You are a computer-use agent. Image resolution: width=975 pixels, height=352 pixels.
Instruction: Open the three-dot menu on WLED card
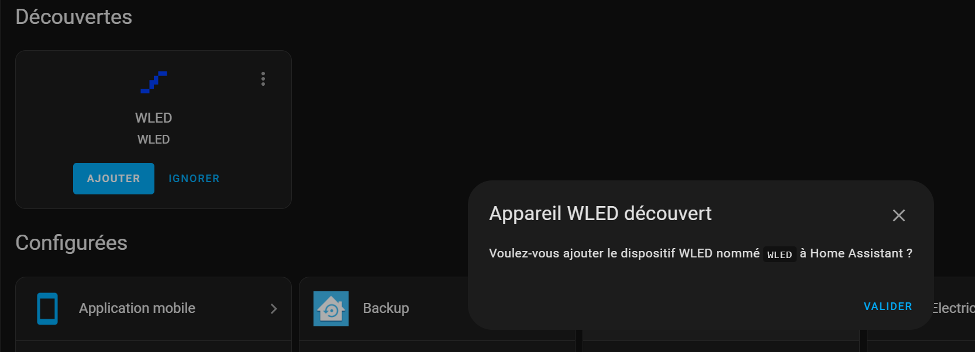tap(263, 79)
